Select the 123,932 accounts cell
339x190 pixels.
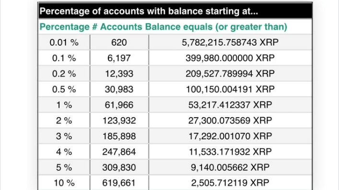point(119,120)
